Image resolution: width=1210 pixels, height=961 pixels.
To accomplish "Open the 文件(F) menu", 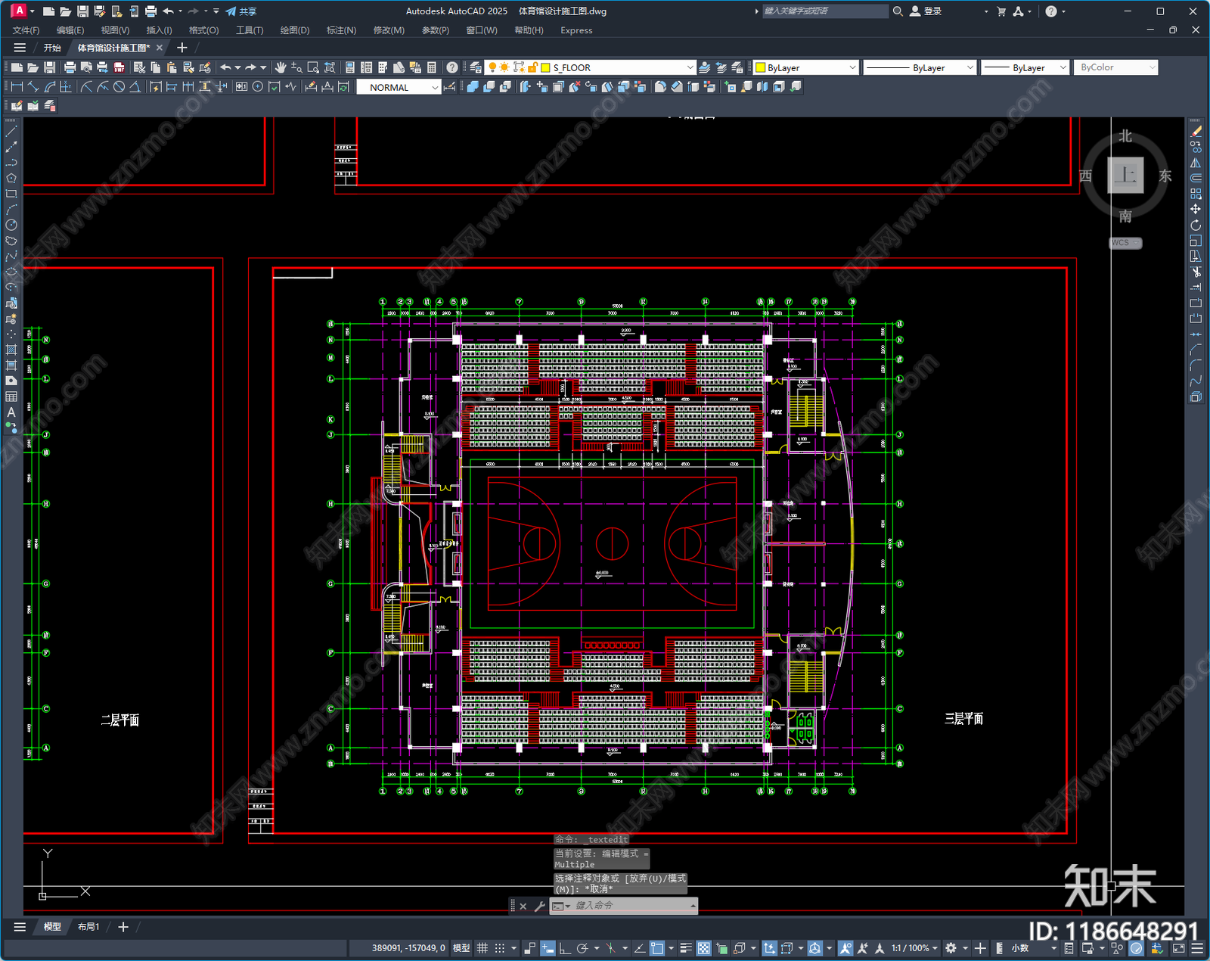I will 26,30.
